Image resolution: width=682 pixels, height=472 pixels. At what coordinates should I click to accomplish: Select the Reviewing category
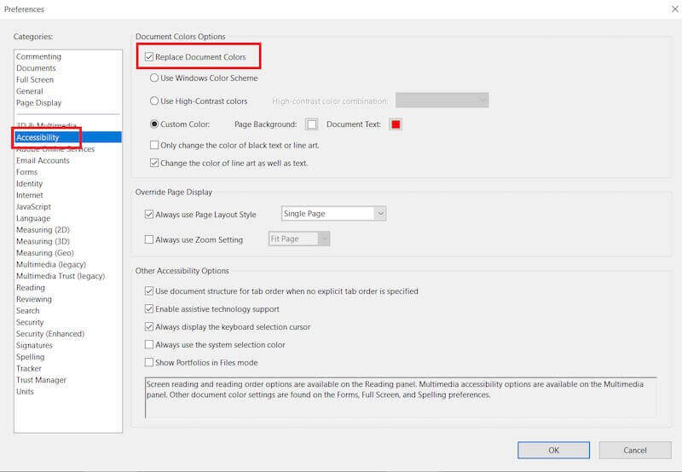click(x=34, y=299)
